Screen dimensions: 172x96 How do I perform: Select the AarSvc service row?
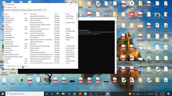[40, 16]
